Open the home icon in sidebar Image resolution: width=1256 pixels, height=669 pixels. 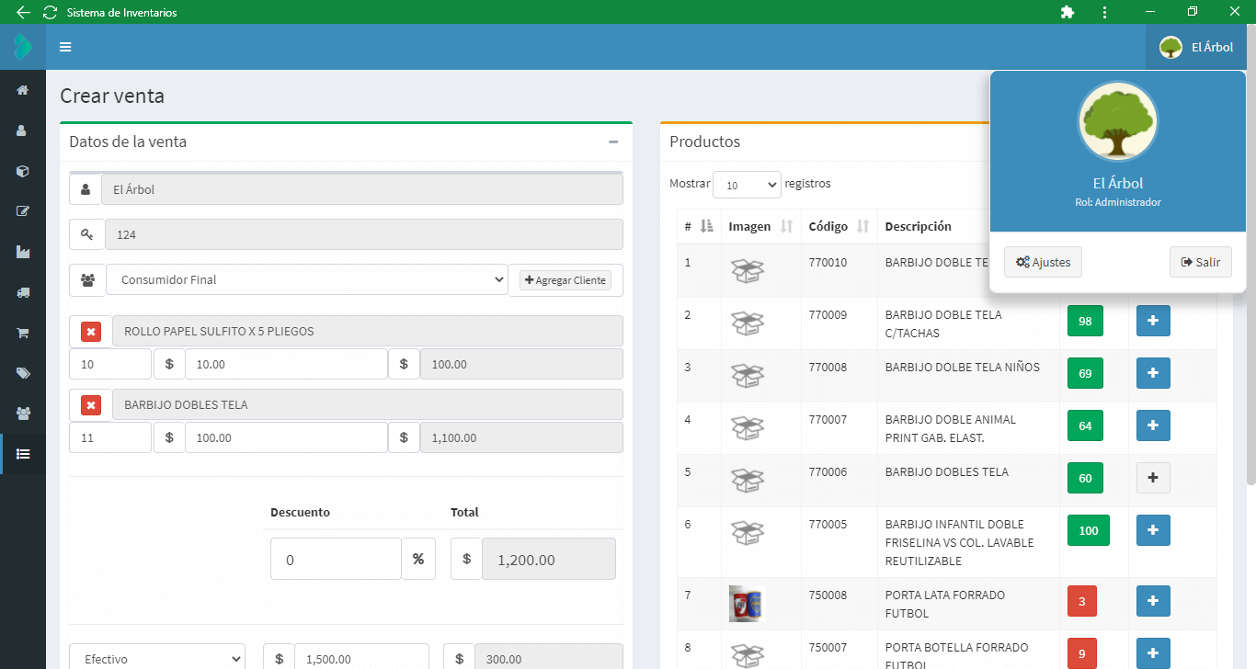click(x=22, y=90)
